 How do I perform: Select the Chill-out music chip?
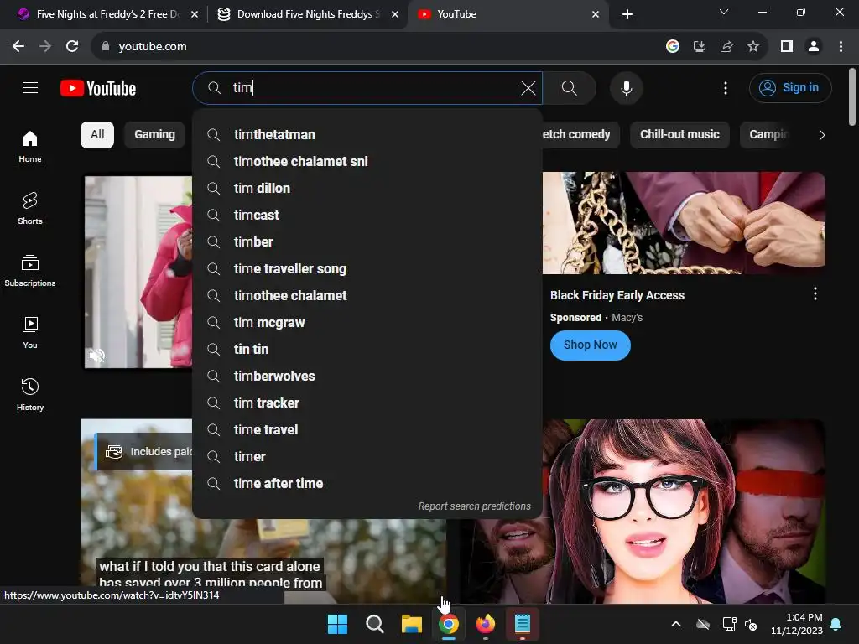(x=679, y=135)
